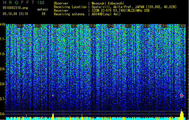Click the 'meteor' count label
The image size is (189, 120).
pos(43,9)
